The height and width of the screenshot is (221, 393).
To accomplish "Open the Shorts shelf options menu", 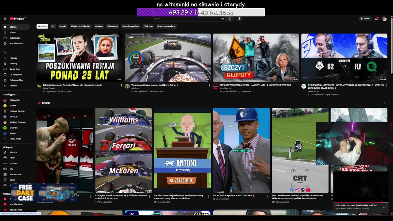I will click(x=384, y=103).
